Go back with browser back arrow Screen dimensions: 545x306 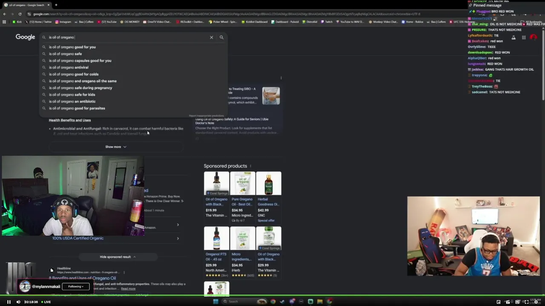click(5, 14)
